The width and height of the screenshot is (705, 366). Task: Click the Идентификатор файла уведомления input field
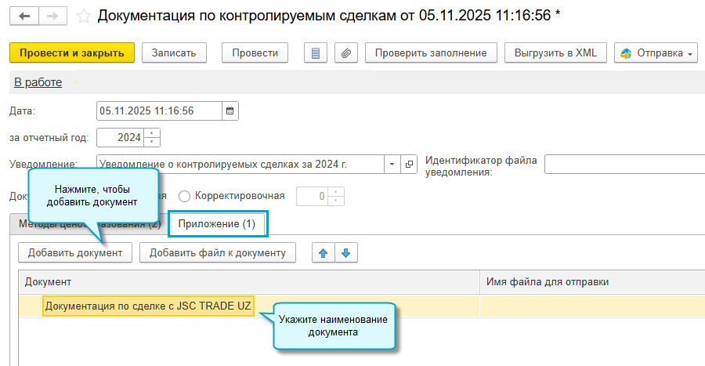point(624,164)
